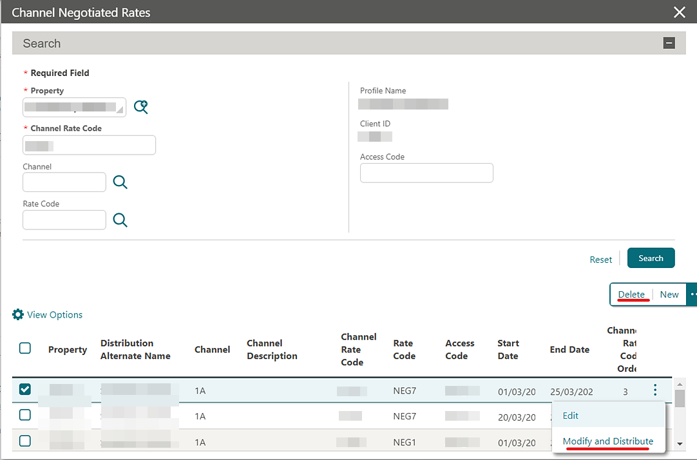The image size is (697, 460).
Task: Close the Channel Negotiated Rates dialog
Action: coord(679,12)
